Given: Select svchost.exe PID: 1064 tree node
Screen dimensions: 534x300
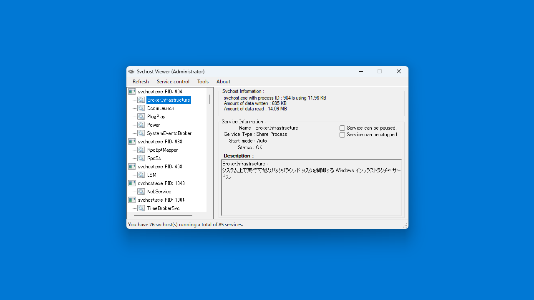Looking at the screenshot, I should point(161,200).
